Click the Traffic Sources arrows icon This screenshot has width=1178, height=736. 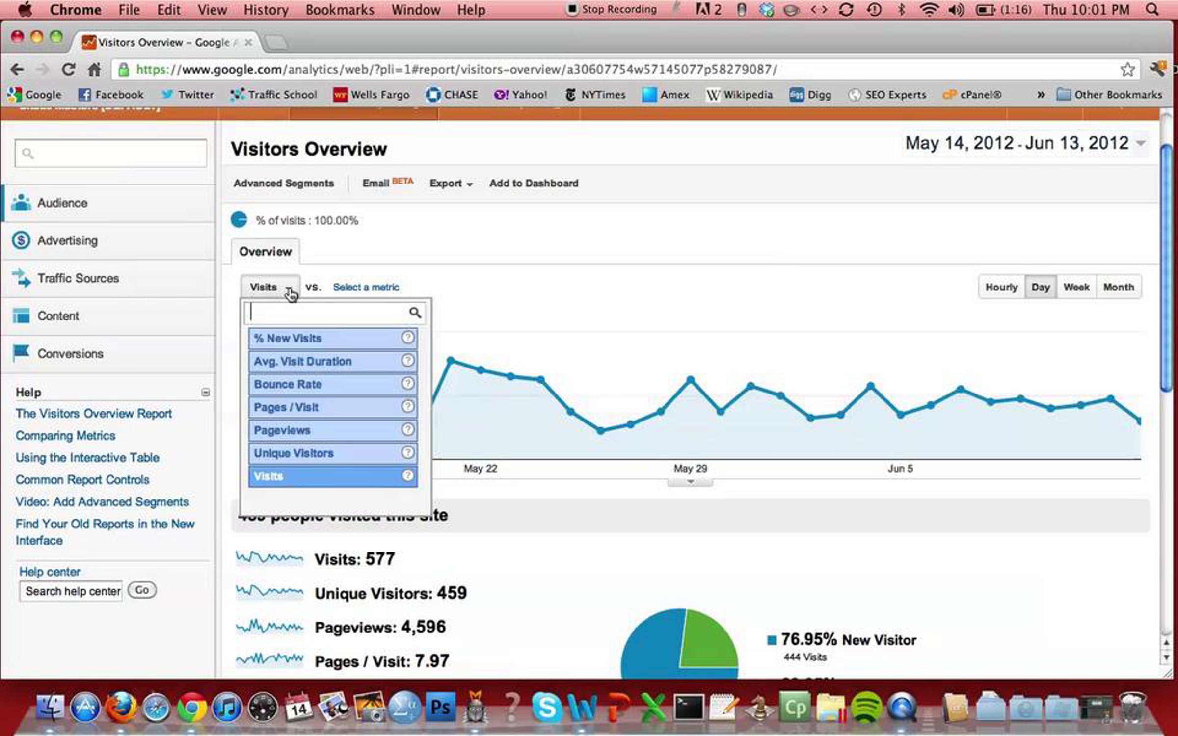coord(21,278)
